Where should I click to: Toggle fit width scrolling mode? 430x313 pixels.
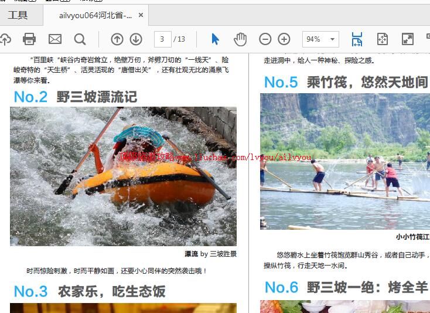(x=357, y=39)
